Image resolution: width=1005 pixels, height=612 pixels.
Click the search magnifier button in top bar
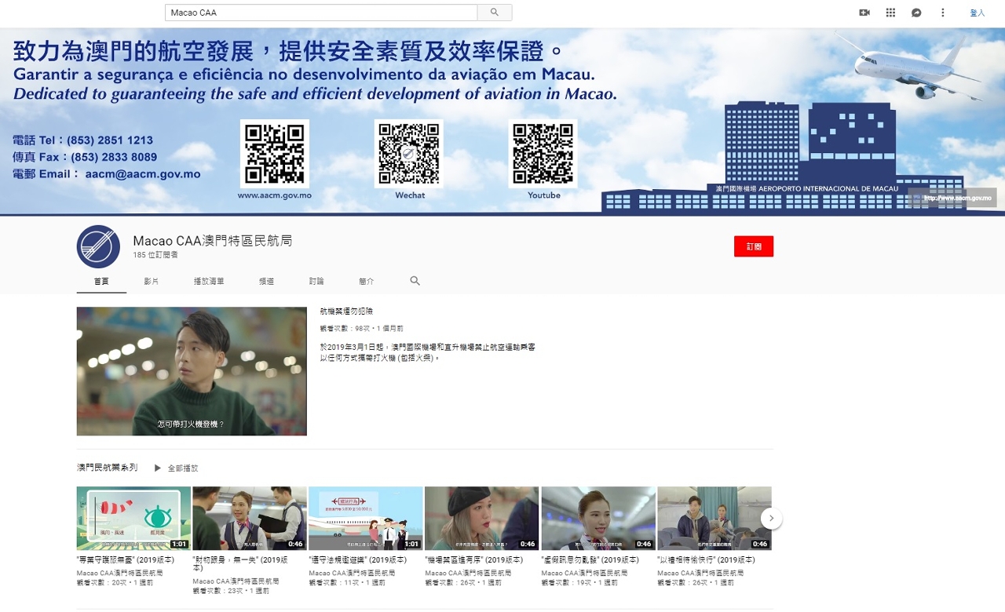(x=495, y=13)
